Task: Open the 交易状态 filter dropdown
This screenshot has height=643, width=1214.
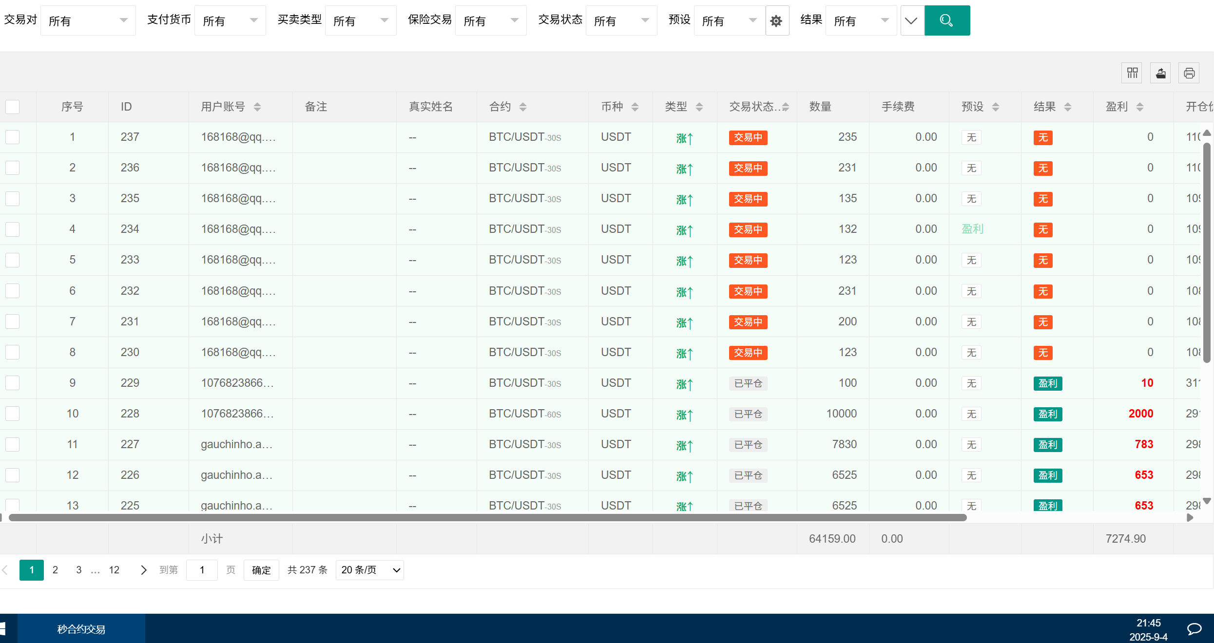Action: [x=621, y=20]
